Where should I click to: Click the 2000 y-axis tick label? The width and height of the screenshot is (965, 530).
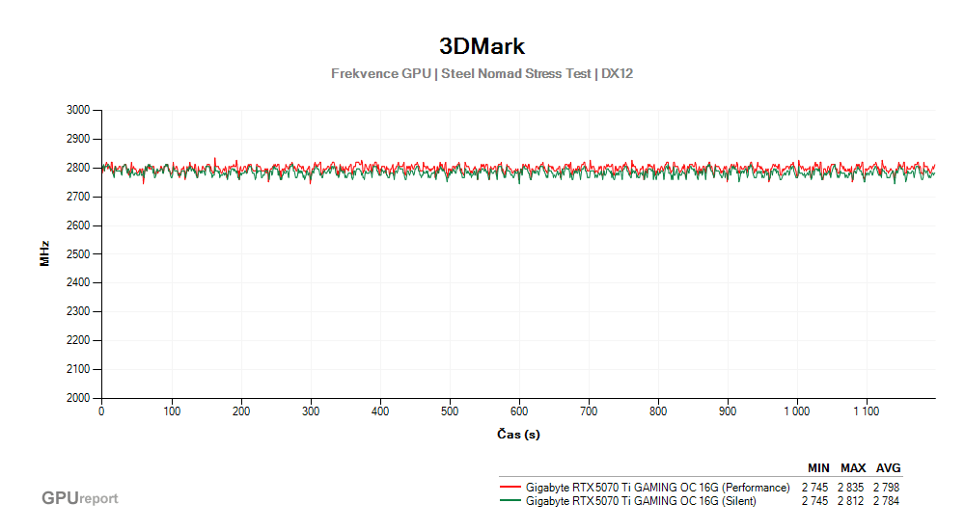click(x=78, y=398)
